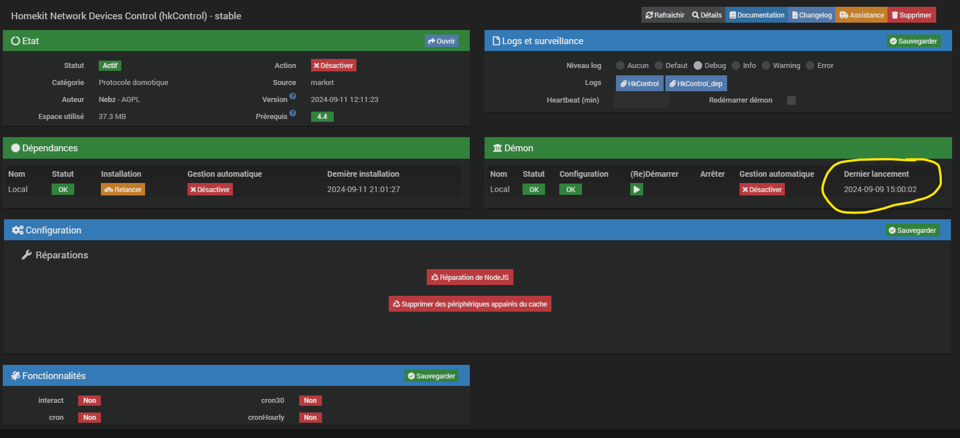Image resolution: width=960 pixels, height=438 pixels.
Task: Refresh the page with Rafraichir
Action: tap(665, 15)
